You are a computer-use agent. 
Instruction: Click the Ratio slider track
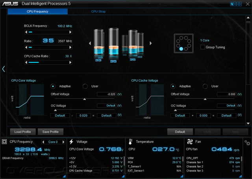pos(48,47)
